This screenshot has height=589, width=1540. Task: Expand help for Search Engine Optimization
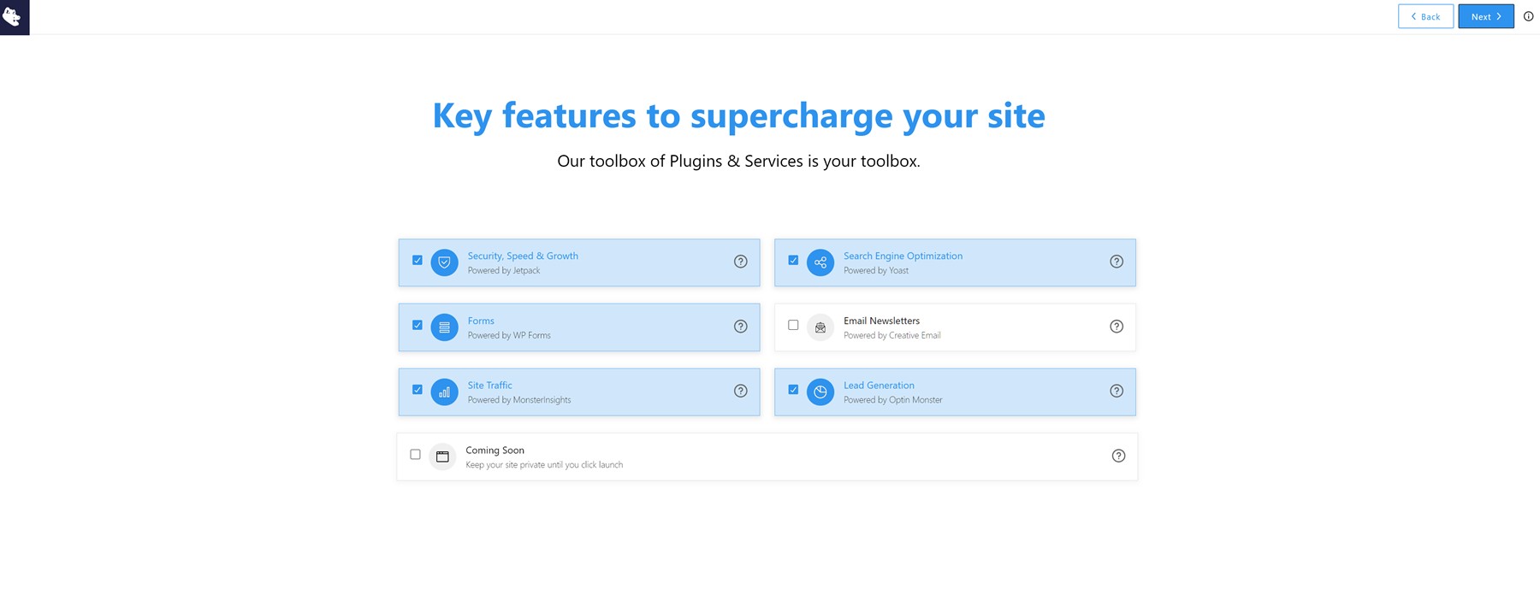coord(1116,262)
